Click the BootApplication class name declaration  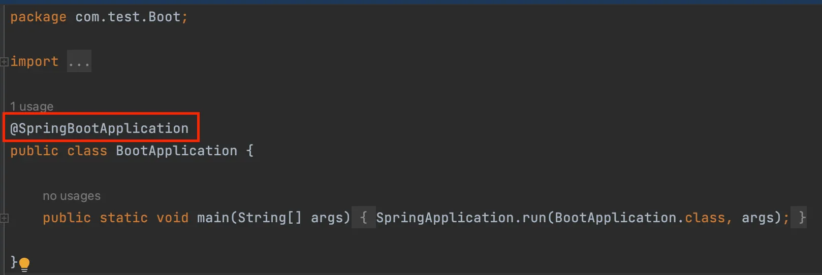177,151
